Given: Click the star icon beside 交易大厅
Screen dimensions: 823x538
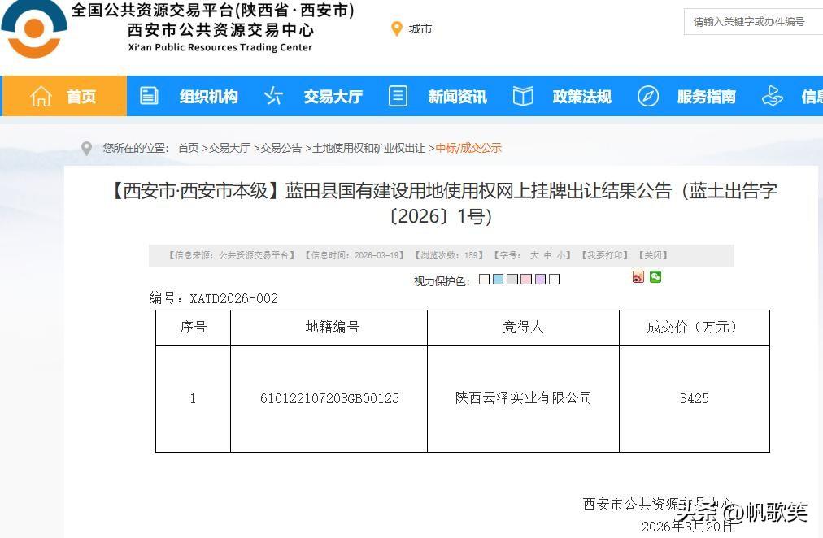Looking at the screenshot, I should (273, 96).
